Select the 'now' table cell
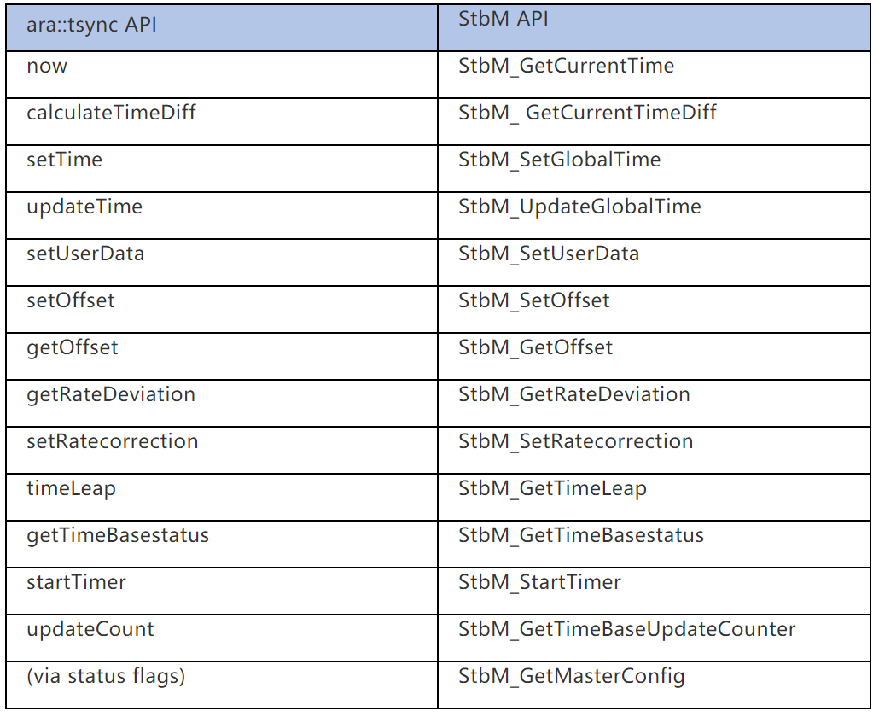Screen dimensions: 879x717 tap(47, 67)
